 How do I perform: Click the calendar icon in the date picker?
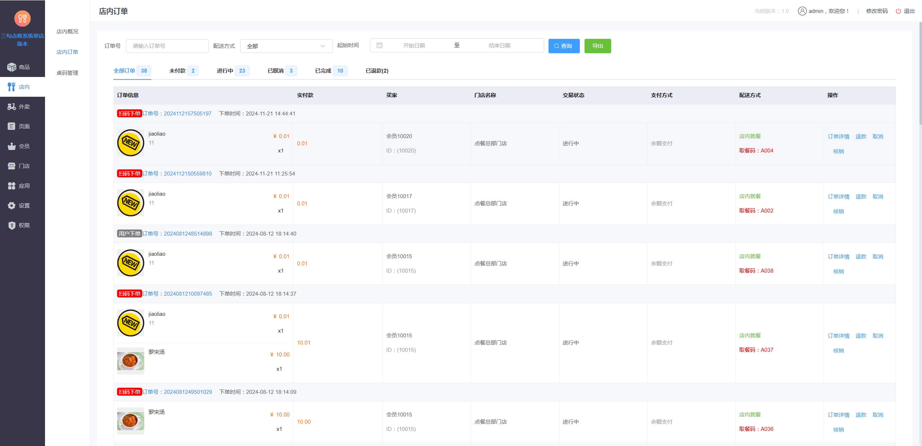[x=379, y=45]
